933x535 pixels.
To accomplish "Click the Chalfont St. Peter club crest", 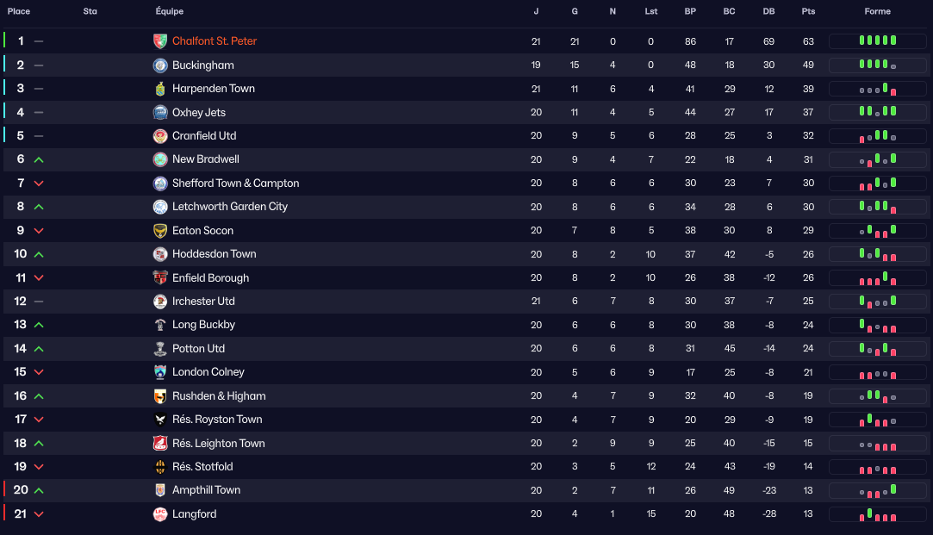I will [159, 41].
